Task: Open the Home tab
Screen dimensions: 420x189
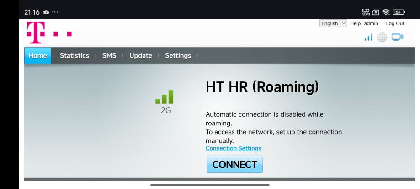Action: [x=37, y=55]
